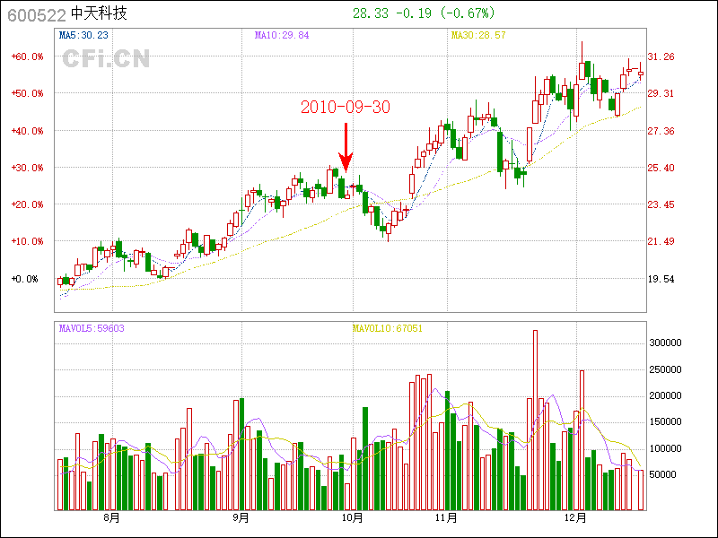Jump to 8月 on the time axis
The height and width of the screenshot is (538, 718).
pyautogui.click(x=112, y=517)
